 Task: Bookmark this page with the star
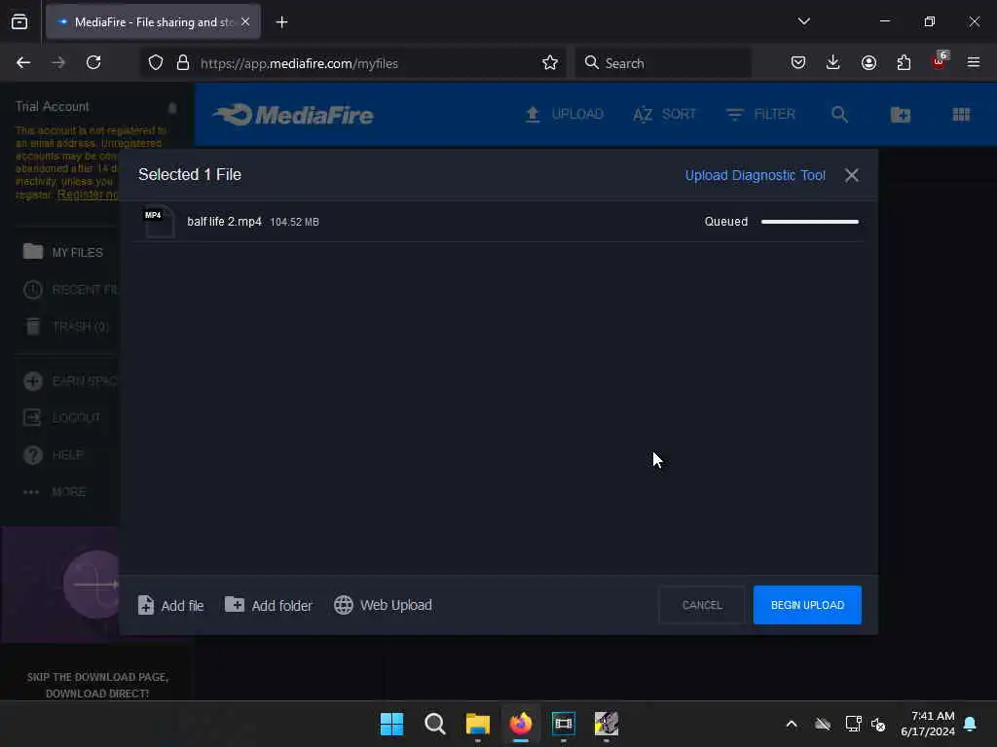click(550, 63)
